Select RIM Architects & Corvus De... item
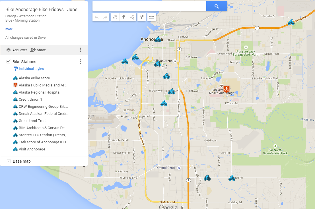Image resolution: width=315 pixels, height=209 pixels. [x=43, y=128]
